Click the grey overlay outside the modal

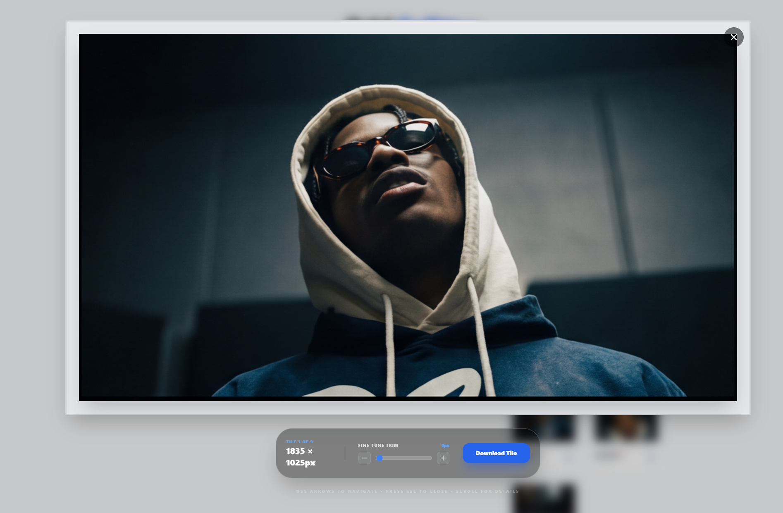33,248
